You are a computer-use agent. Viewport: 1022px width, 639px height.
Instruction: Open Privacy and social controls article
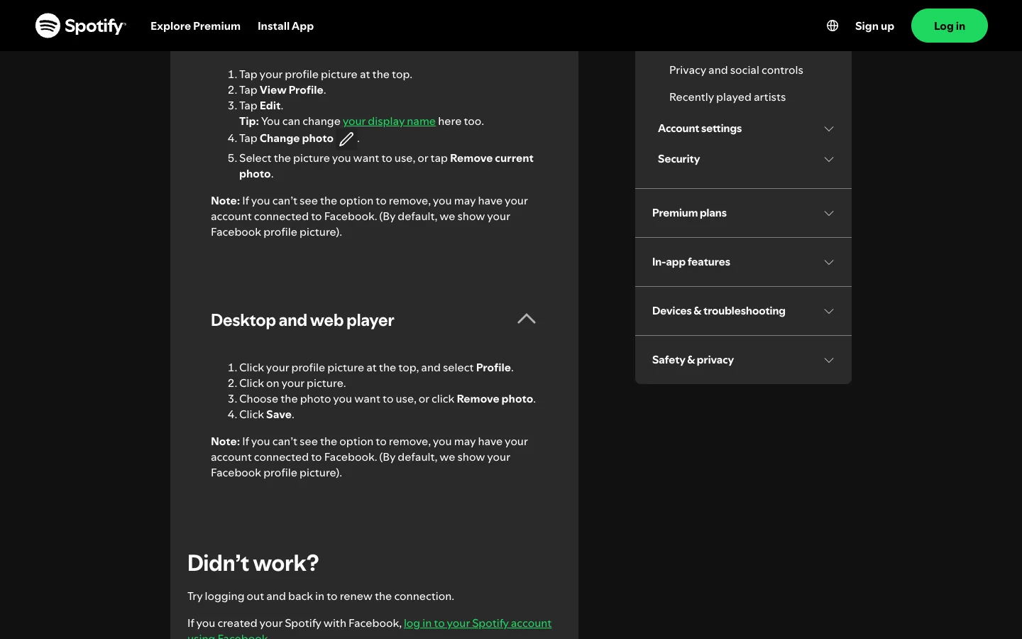(x=736, y=70)
